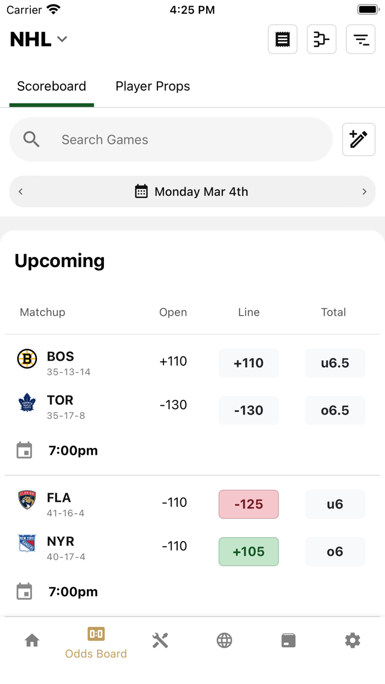The width and height of the screenshot is (385, 684).
Task: Select the BOS +110 line button
Action: point(249,363)
